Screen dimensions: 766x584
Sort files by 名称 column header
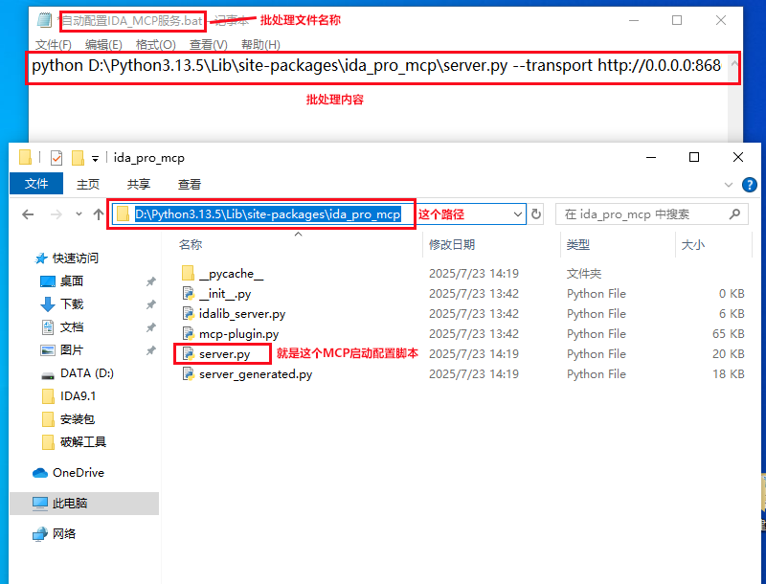191,245
